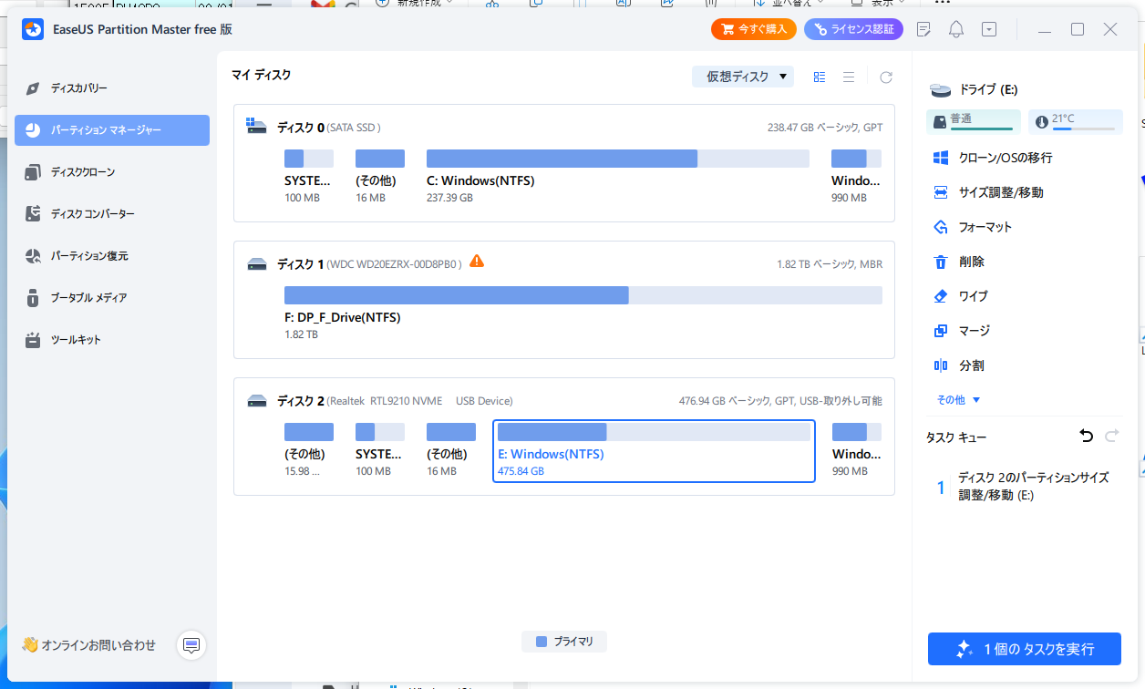Open the title bar dropdown menu icon
The image size is (1145, 689).
click(989, 29)
